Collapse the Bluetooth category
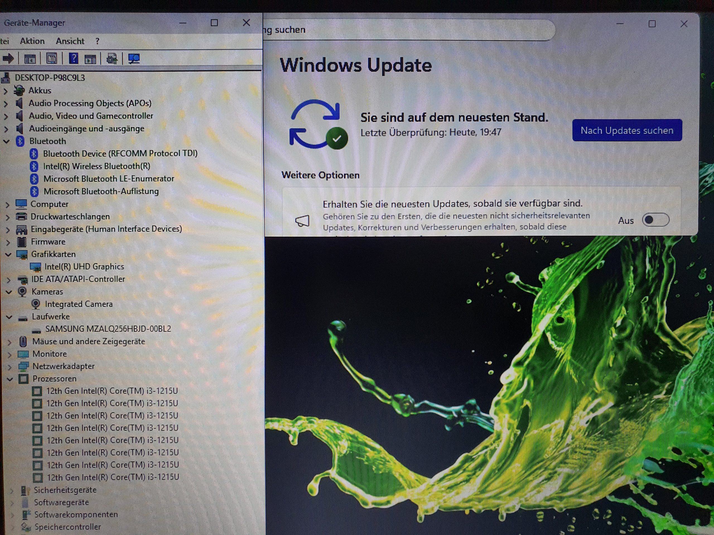This screenshot has width=714, height=535. [x=6, y=141]
